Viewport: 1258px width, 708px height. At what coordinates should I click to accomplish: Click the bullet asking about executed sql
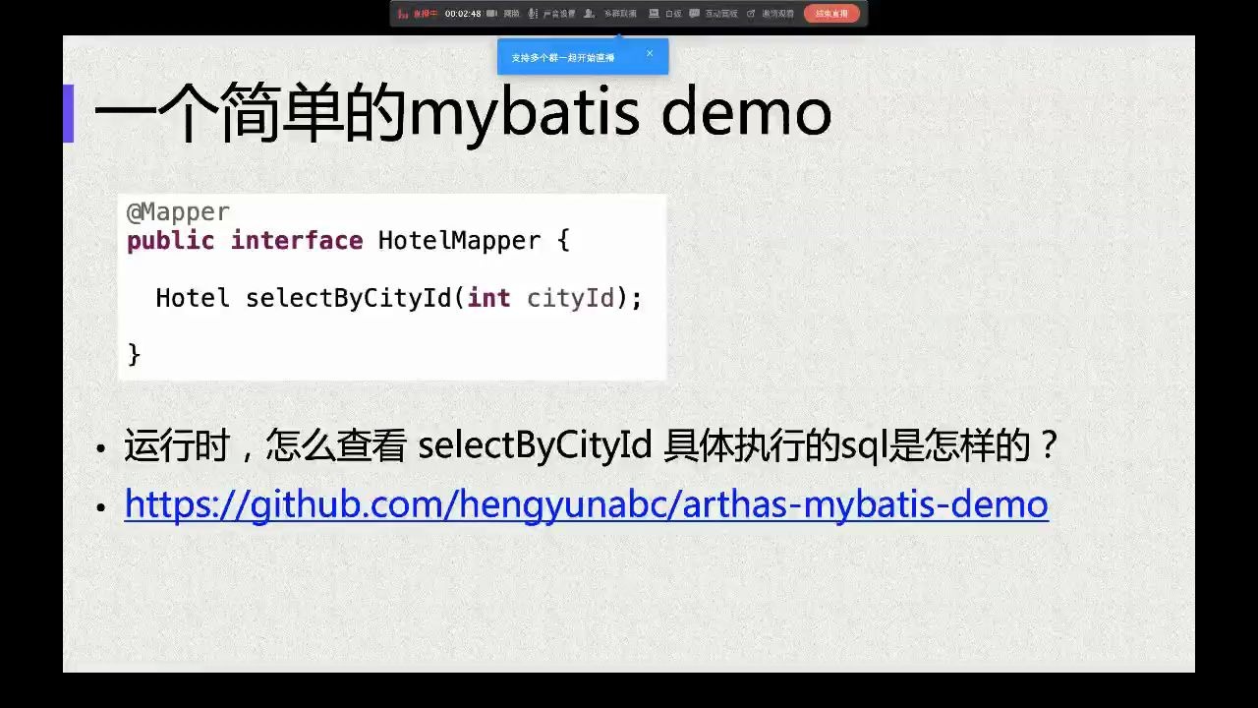click(x=591, y=446)
